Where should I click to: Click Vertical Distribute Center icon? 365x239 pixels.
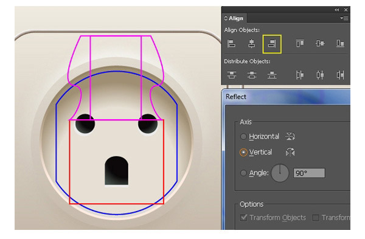click(x=252, y=75)
